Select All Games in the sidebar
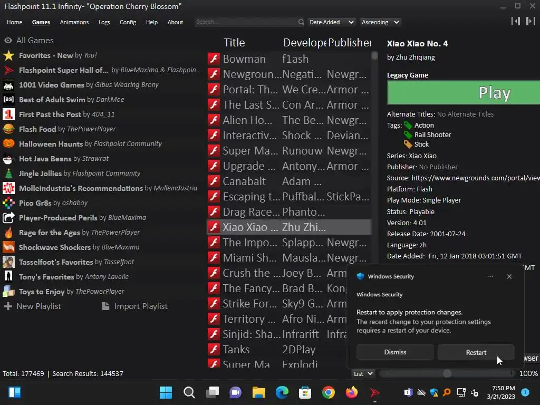 [x=29, y=40]
